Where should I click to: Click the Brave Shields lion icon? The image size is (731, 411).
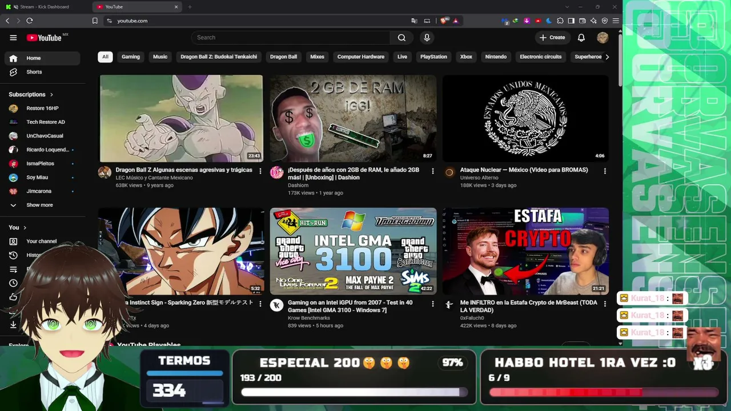coord(444,21)
